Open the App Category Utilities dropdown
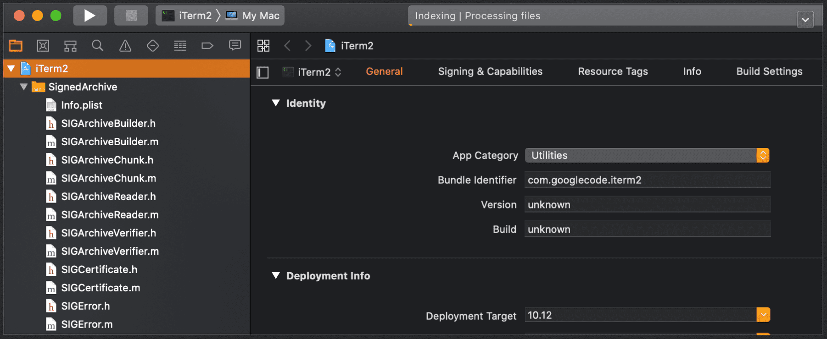The image size is (827, 339). coord(647,155)
